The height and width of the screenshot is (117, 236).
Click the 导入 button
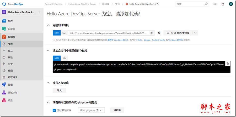click(x=59, y=90)
